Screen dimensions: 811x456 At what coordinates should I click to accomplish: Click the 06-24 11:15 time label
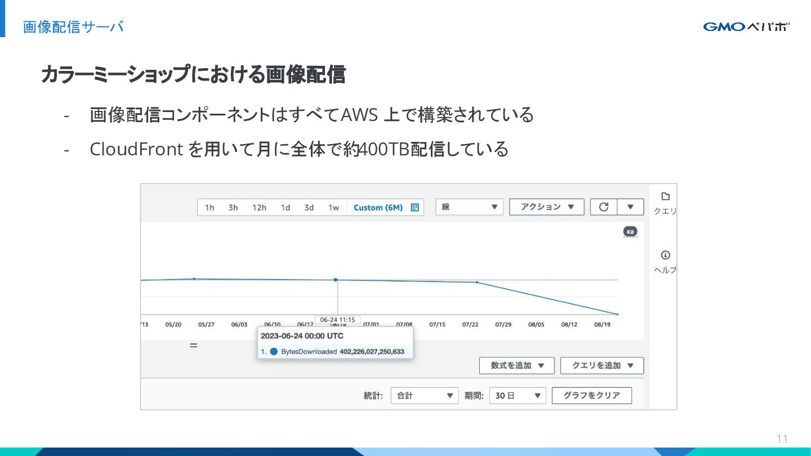[x=337, y=320]
